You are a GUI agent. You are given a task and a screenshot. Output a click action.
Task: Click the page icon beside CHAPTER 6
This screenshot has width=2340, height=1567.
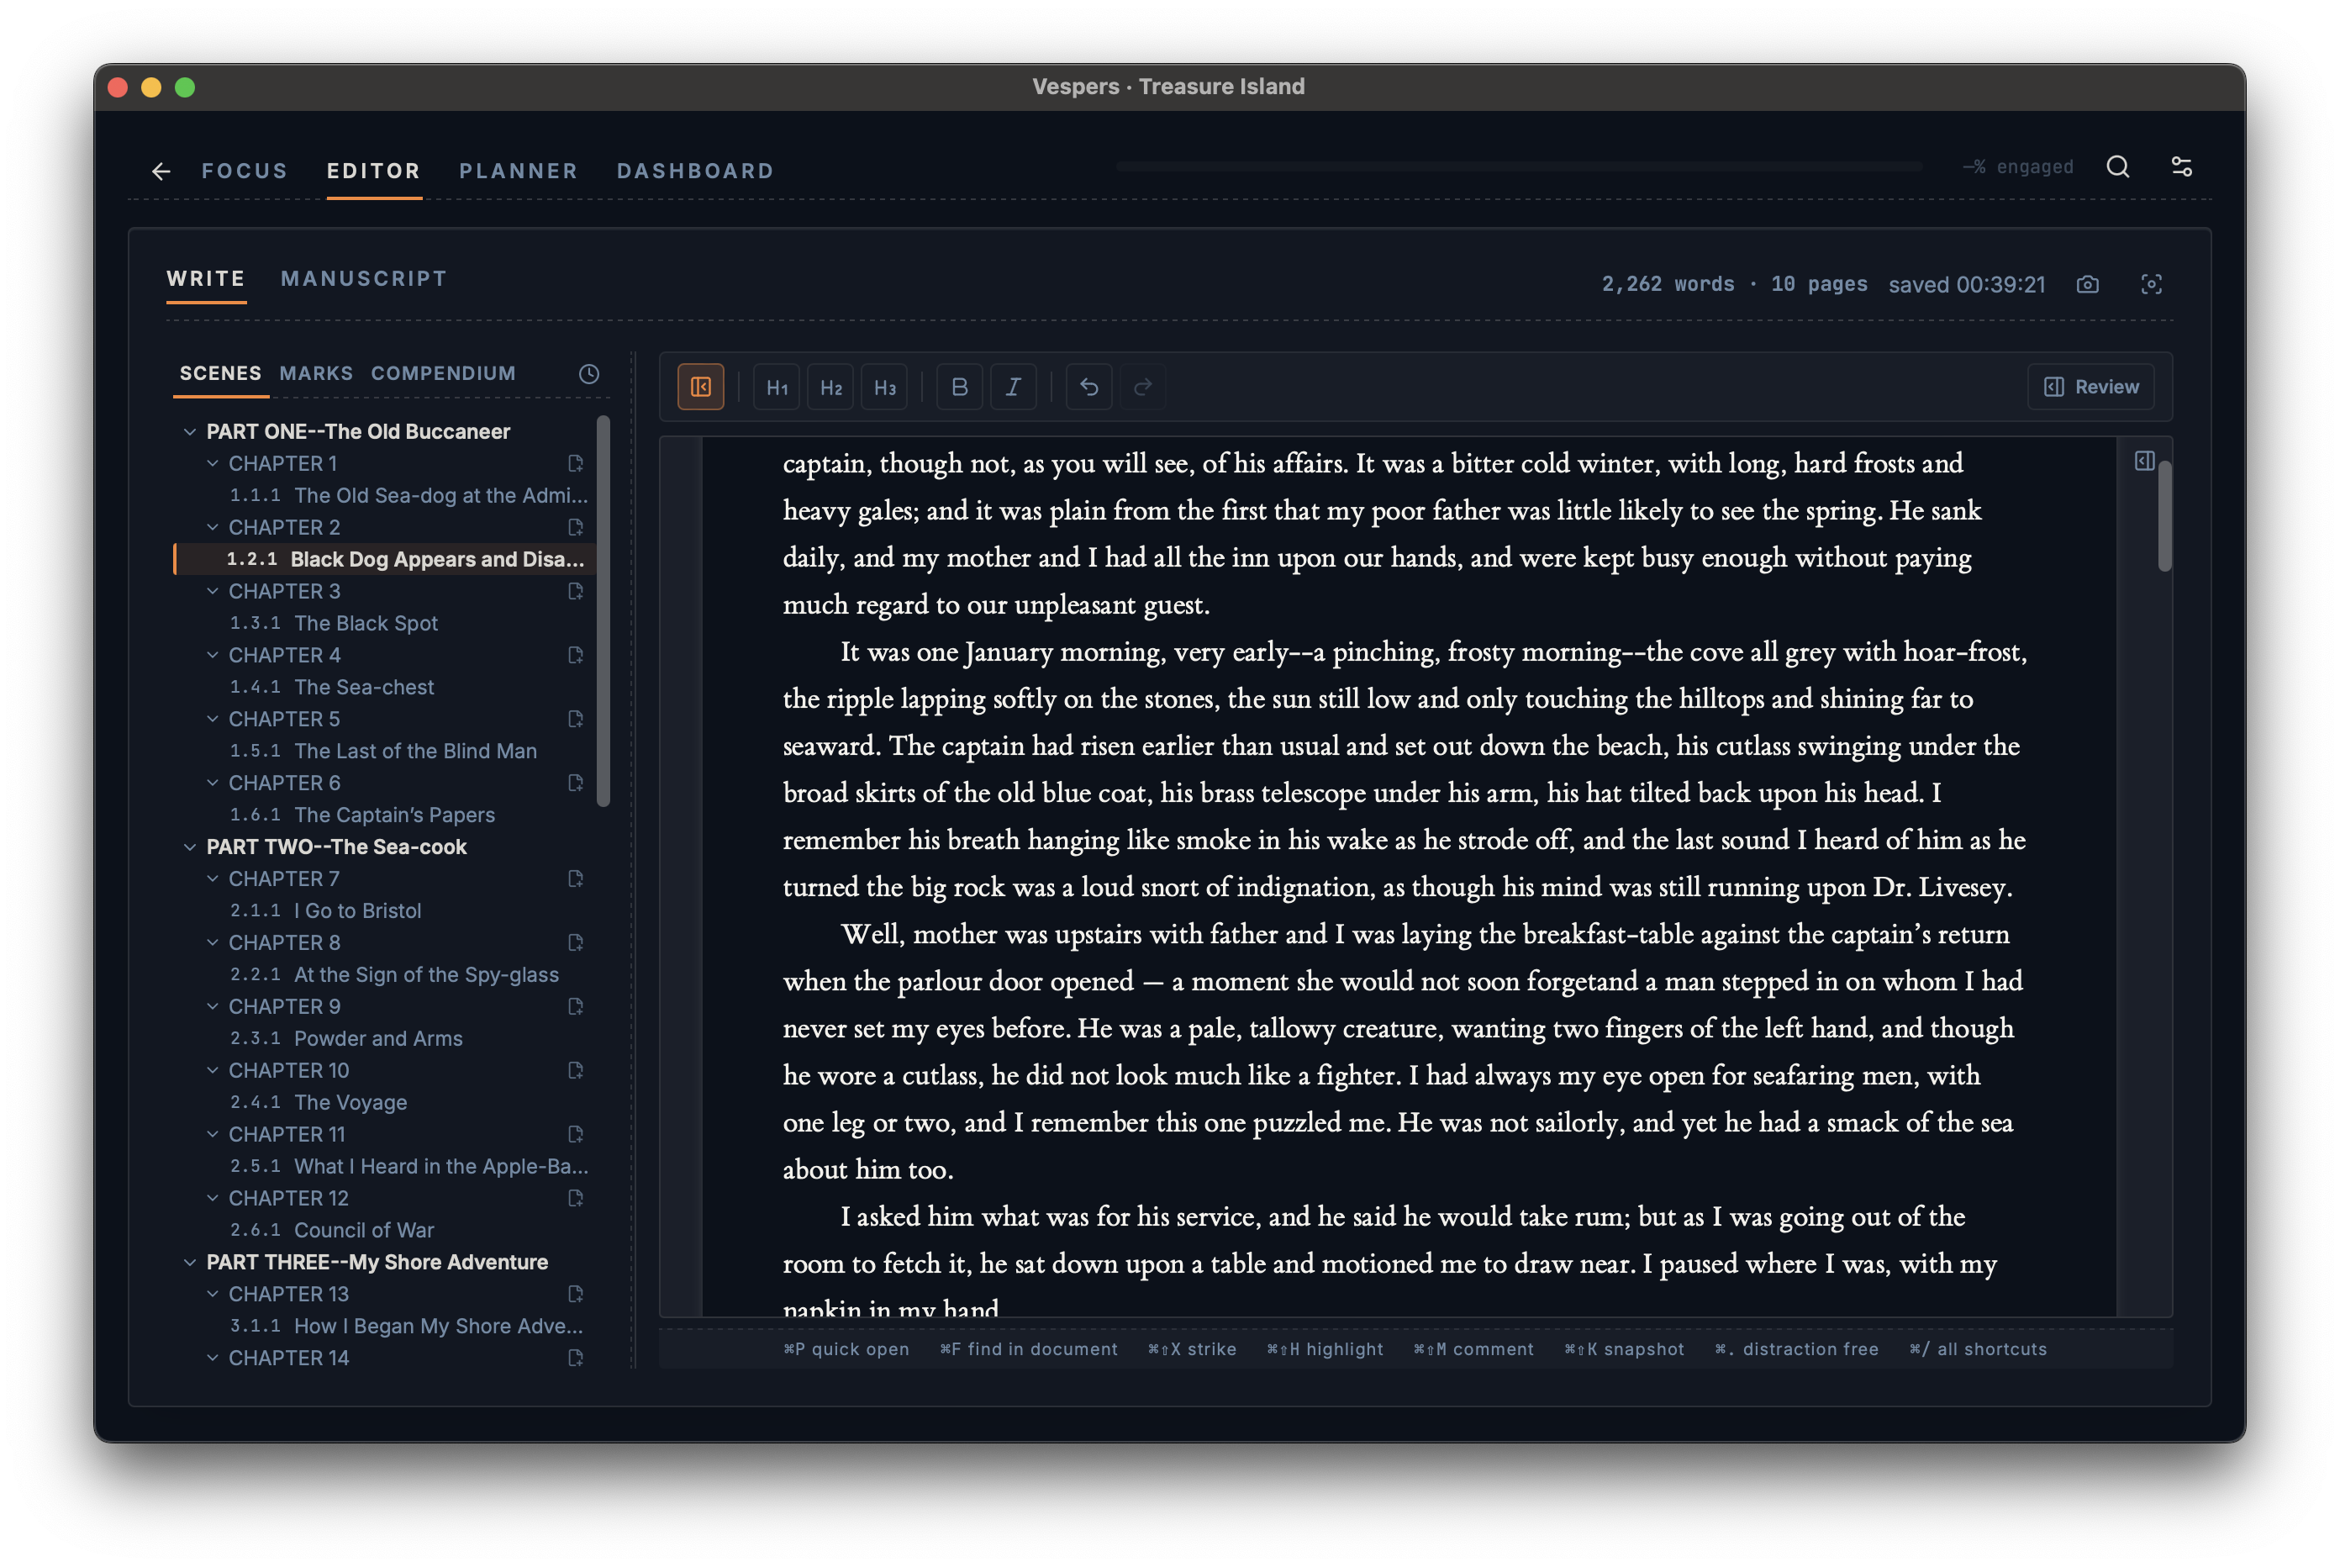pos(576,783)
